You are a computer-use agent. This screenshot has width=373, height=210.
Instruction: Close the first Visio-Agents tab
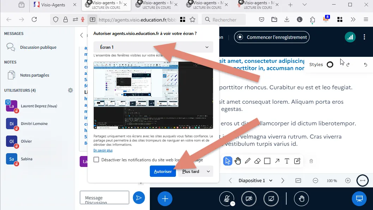tap(75, 5)
